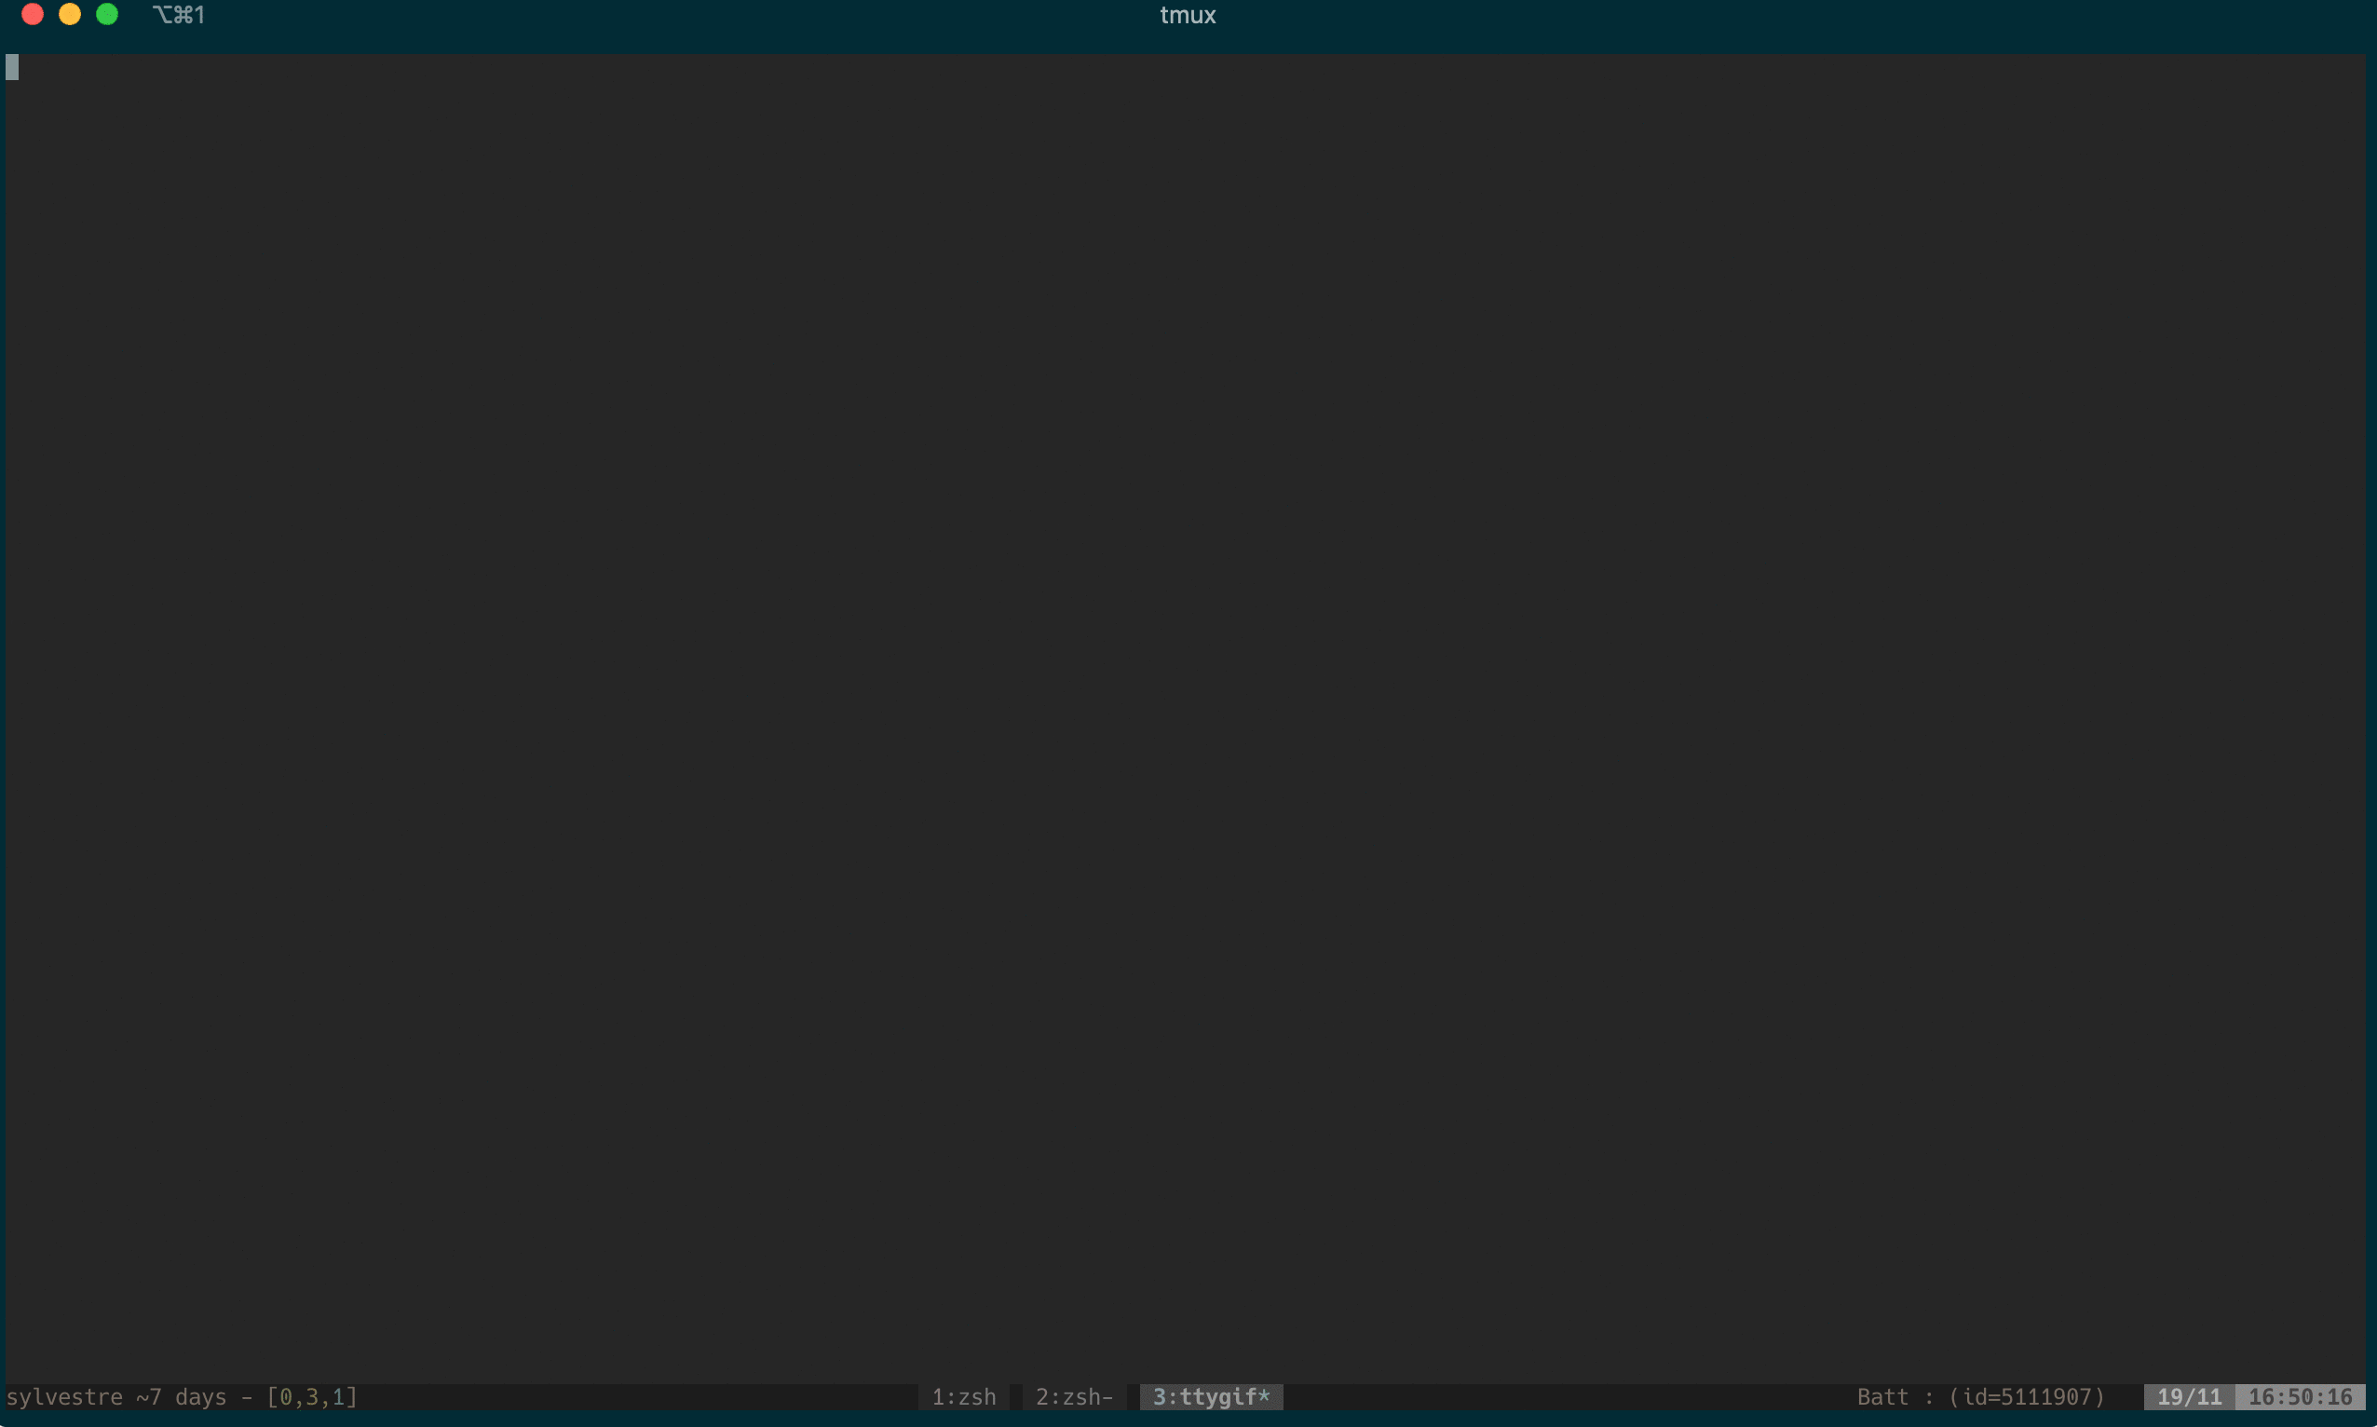The height and width of the screenshot is (1427, 2377).
Task: Click the [0,3,1] indicator in the status bar
Action: click(x=311, y=1397)
